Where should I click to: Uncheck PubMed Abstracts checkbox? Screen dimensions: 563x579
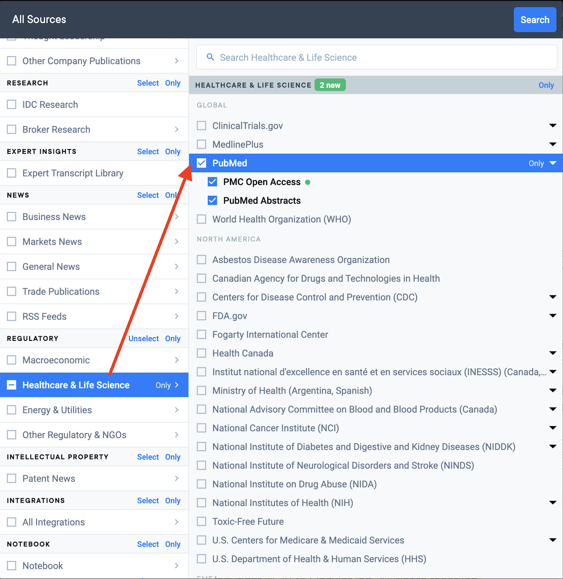[212, 200]
